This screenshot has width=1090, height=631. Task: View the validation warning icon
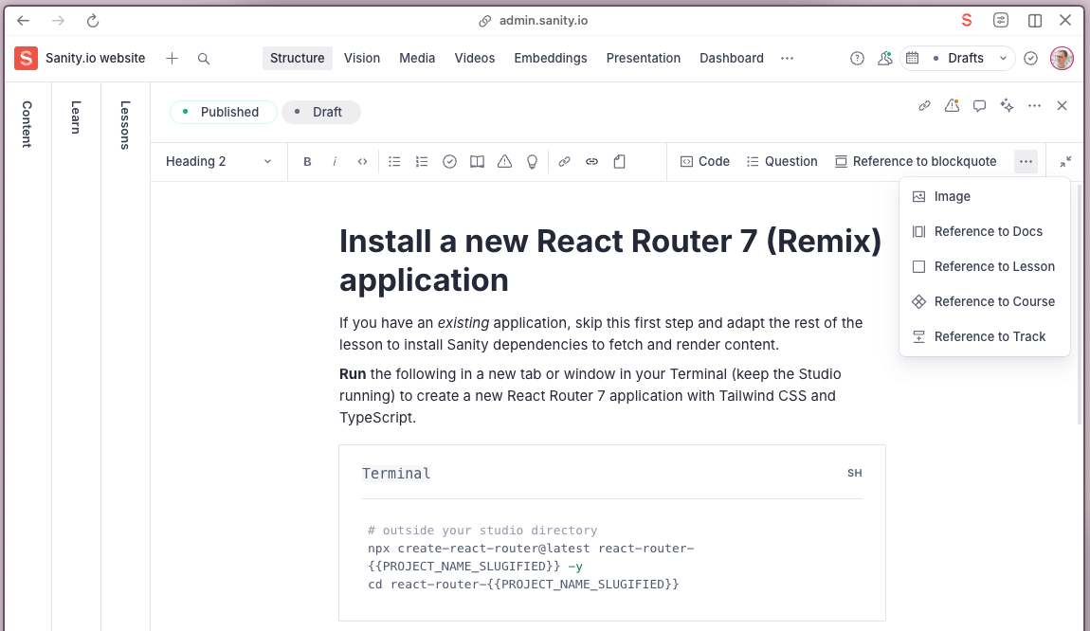[952, 105]
